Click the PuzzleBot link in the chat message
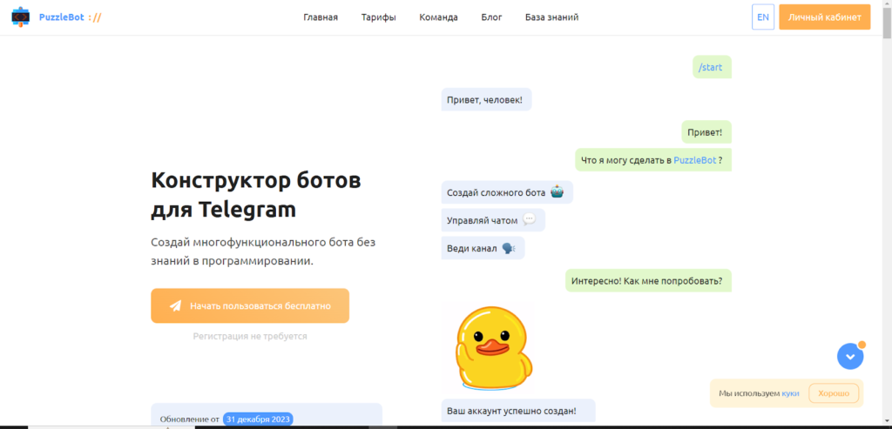892x429 pixels. click(694, 160)
